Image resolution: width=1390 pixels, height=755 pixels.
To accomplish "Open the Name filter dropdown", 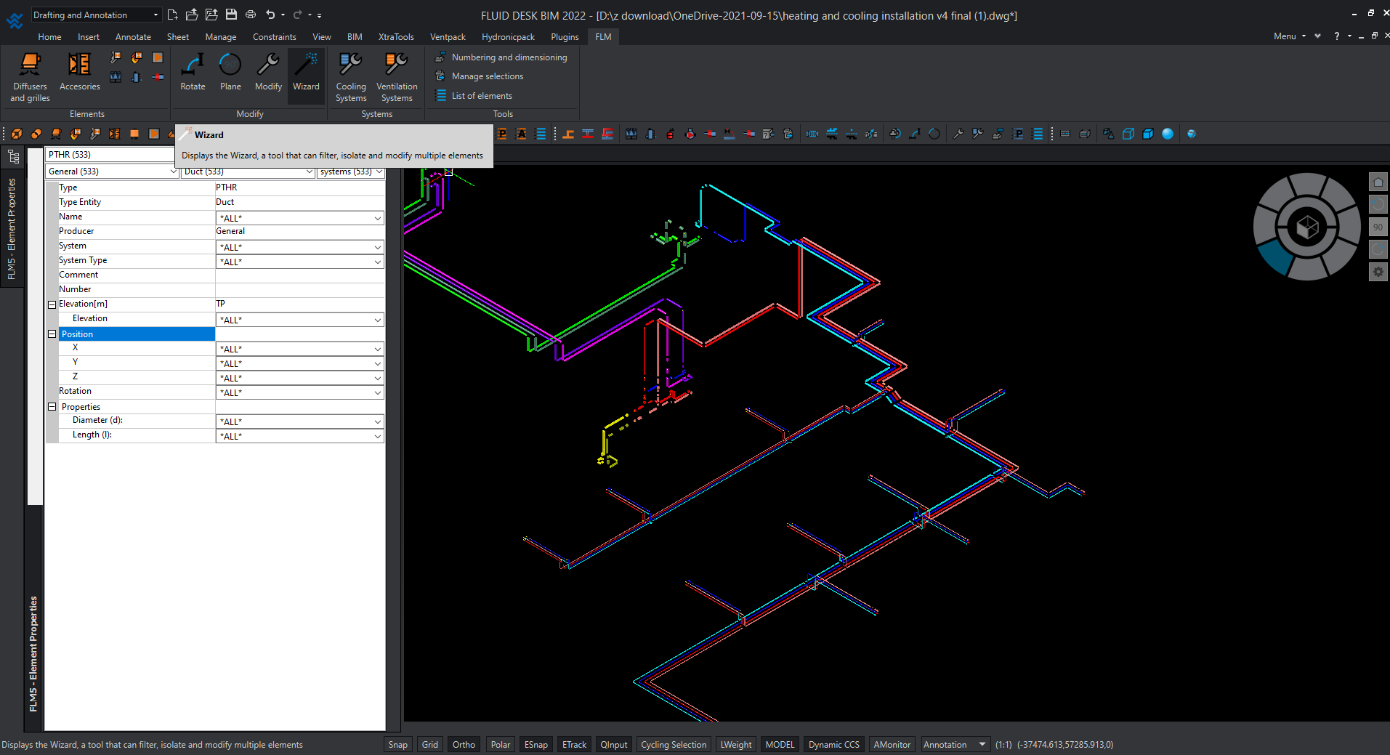I will coord(377,218).
